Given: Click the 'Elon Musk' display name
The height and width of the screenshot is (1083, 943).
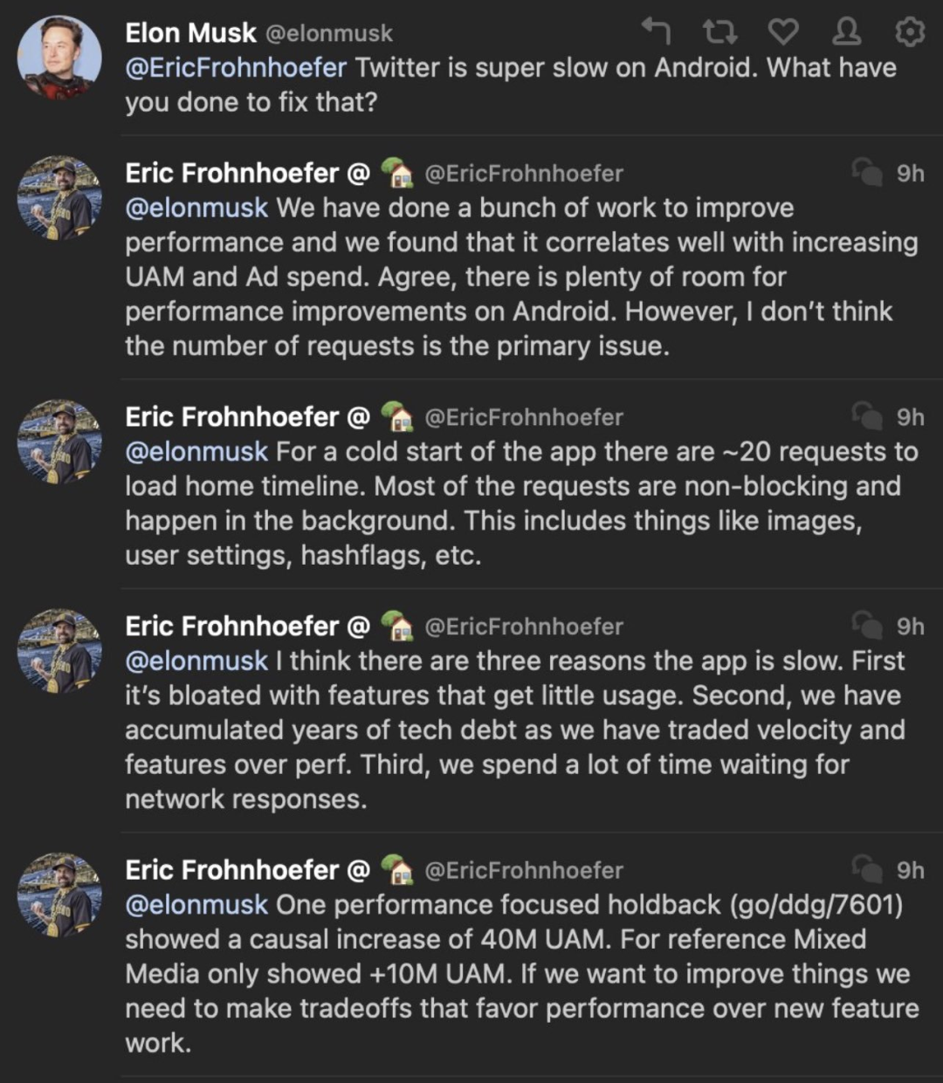Looking at the screenshot, I should [190, 33].
